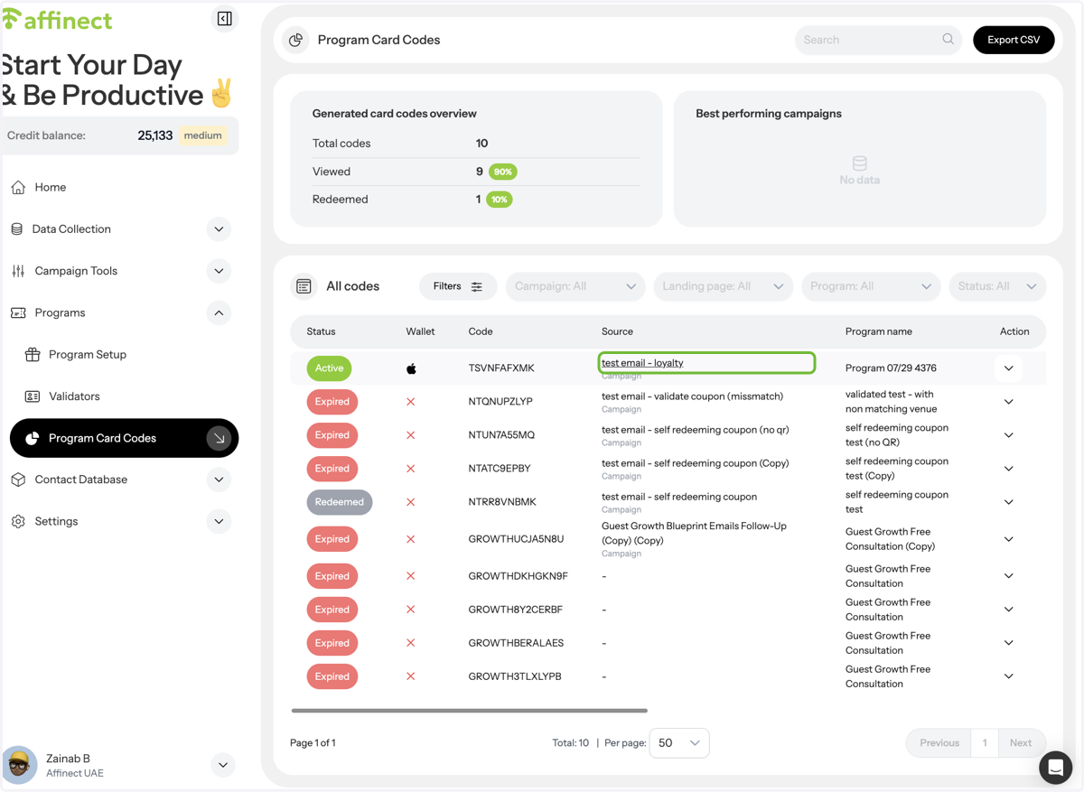Click the Program 07/29 4376 cell
1084x792 pixels.
[891, 368]
